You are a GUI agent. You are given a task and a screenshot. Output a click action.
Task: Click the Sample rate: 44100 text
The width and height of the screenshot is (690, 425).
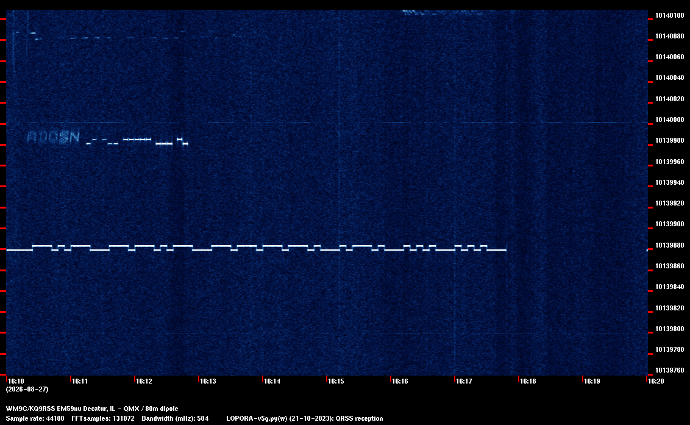(x=35, y=418)
